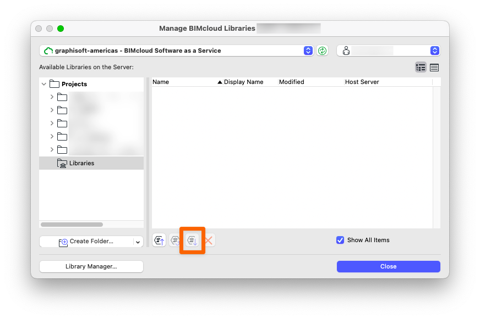Screen dimensions: 480x319
Task: Sort by the Modified column header
Action: (310, 82)
